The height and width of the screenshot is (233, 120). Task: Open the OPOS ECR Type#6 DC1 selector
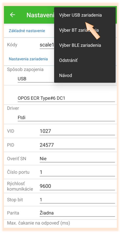click(x=66, y=98)
